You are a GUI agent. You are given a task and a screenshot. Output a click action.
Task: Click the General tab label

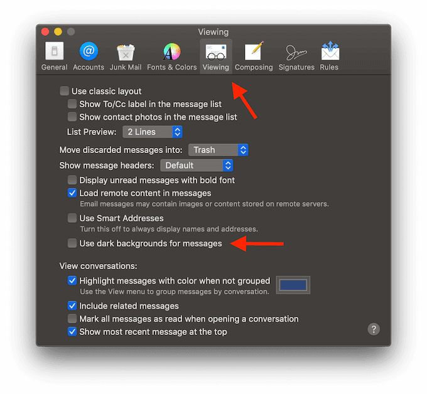pos(54,67)
